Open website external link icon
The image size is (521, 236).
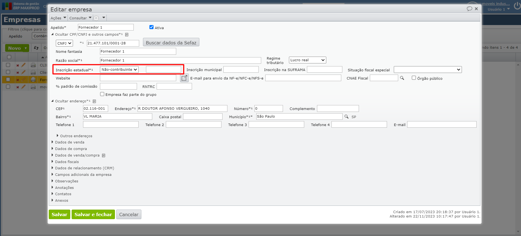184,78
